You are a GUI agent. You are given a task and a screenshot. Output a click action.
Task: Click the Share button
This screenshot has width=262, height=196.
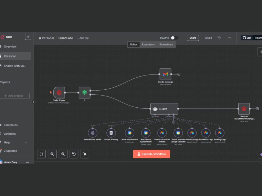coord(193,38)
